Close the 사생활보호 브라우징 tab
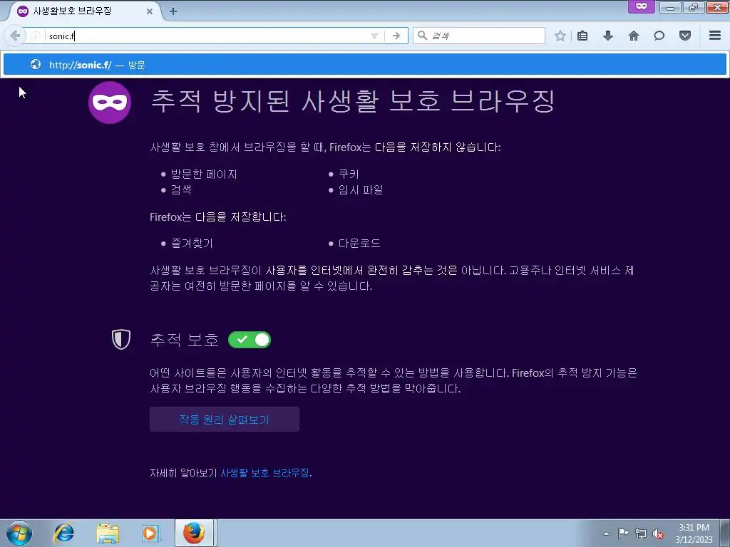The width and height of the screenshot is (730, 547). (x=150, y=11)
